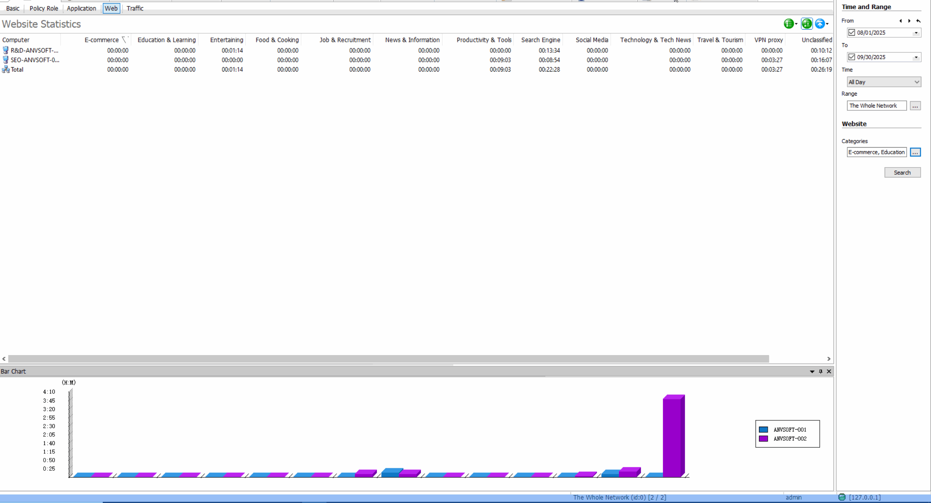Select the detailed statistics view icon
This screenshot has width=931, height=503.
tap(807, 24)
